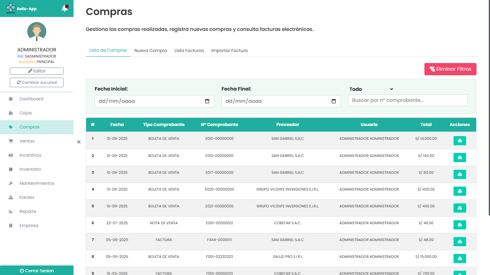490x275 pixels.
Task: Click the Botic-App logo icon
Action: coord(11,8)
